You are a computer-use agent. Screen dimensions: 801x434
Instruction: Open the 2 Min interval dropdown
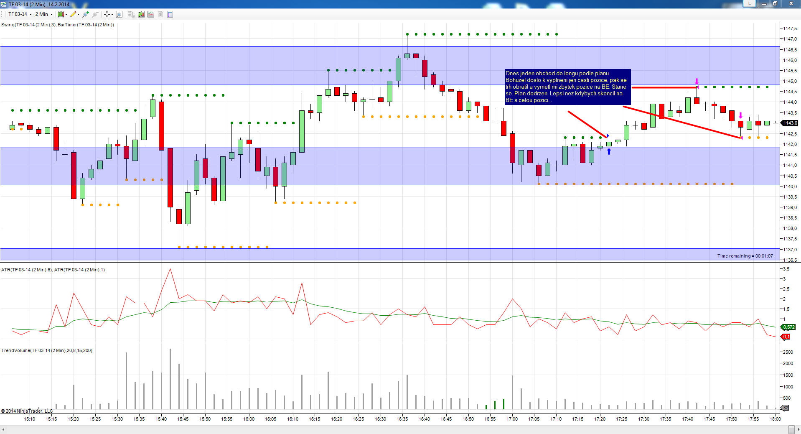pyautogui.click(x=44, y=14)
